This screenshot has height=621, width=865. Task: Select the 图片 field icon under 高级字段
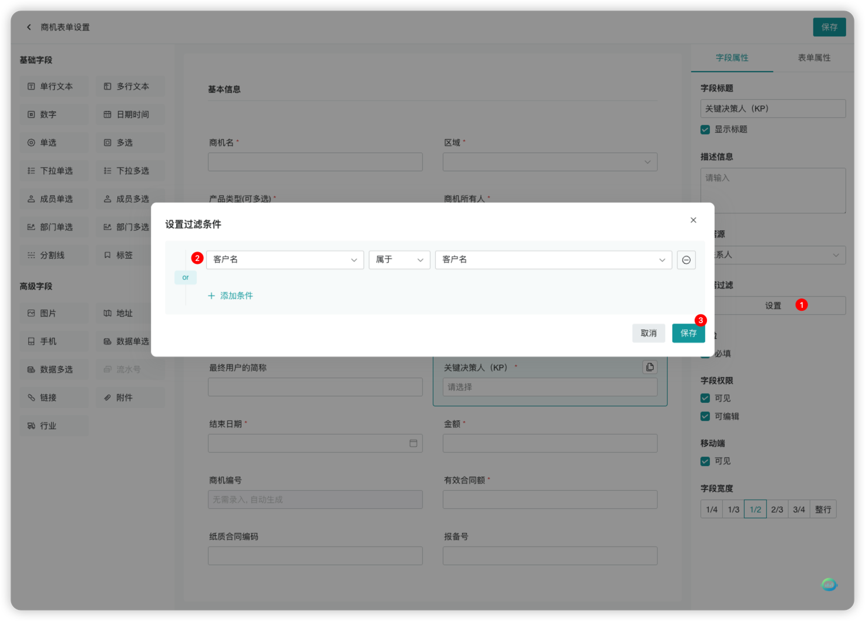pyautogui.click(x=53, y=313)
